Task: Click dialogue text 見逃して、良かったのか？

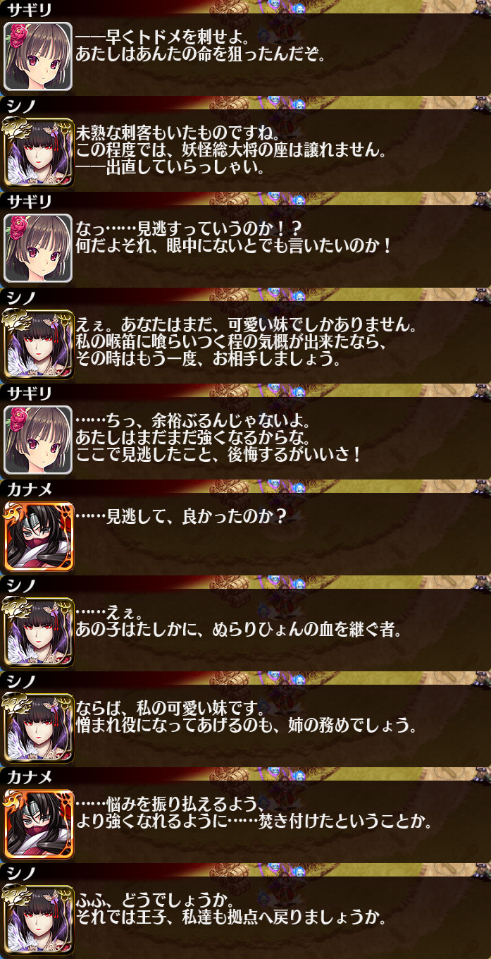Action: tap(181, 518)
